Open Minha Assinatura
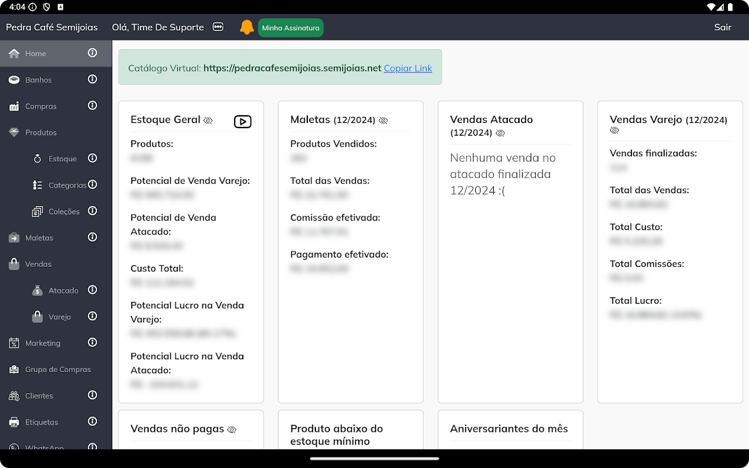 tap(291, 27)
